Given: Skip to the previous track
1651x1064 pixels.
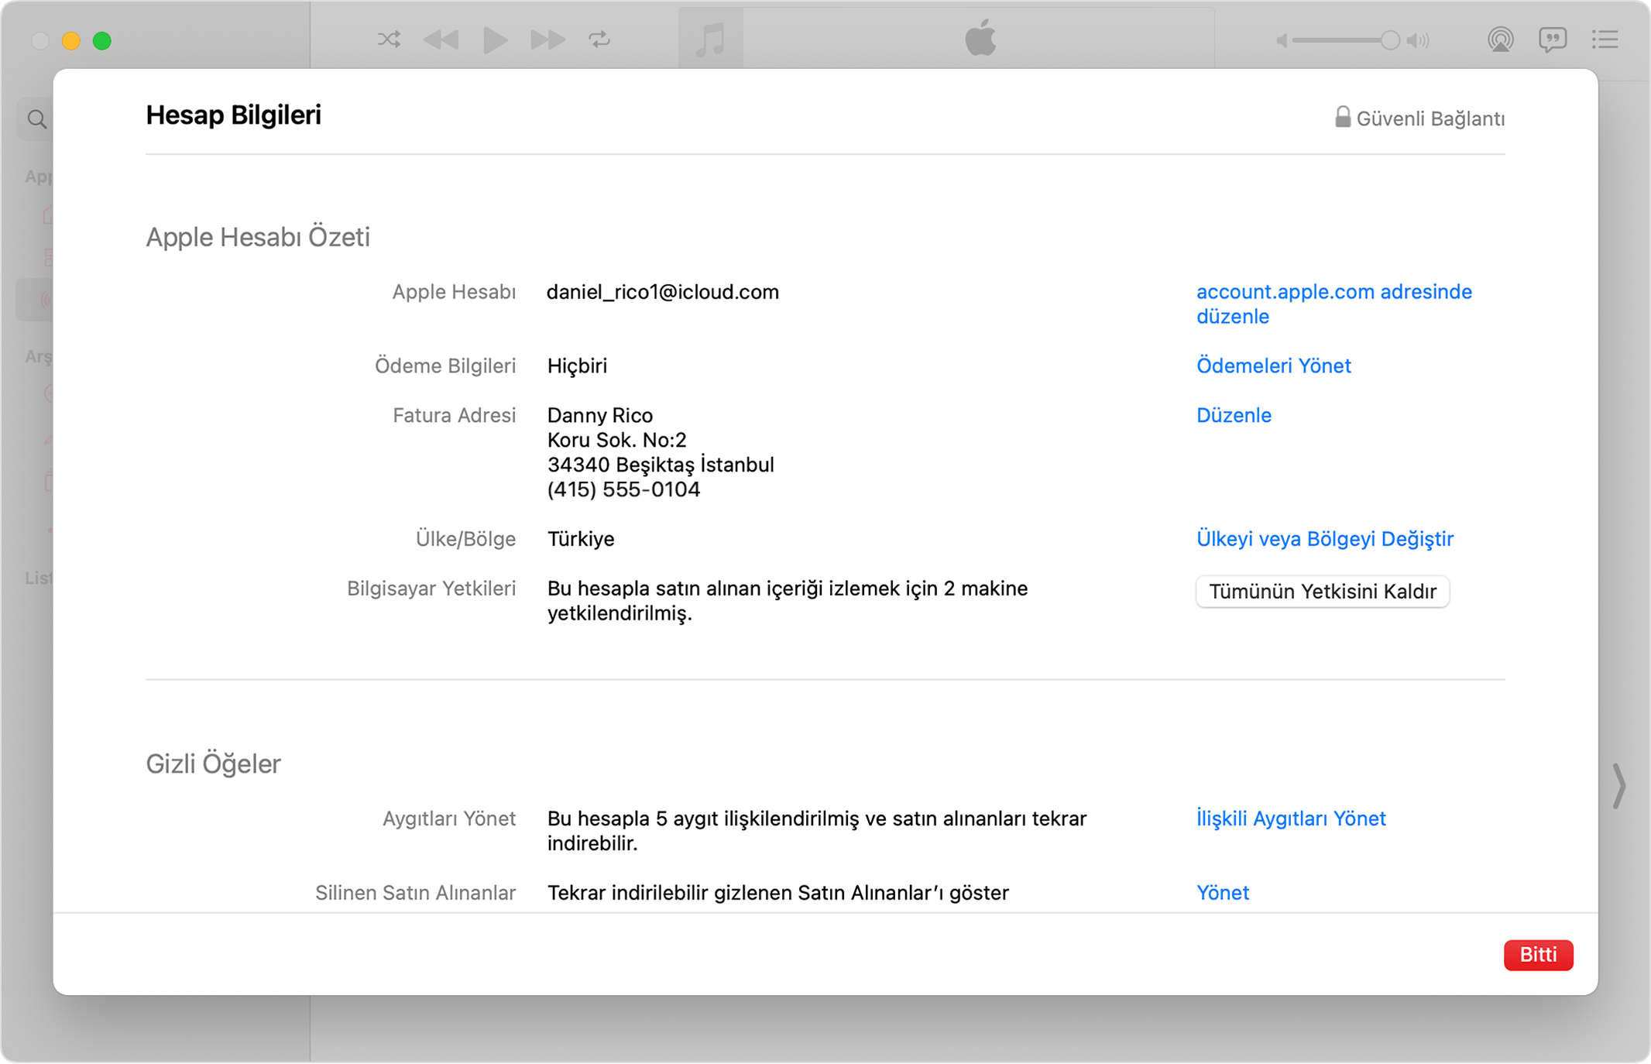Looking at the screenshot, I should [441, 39].
